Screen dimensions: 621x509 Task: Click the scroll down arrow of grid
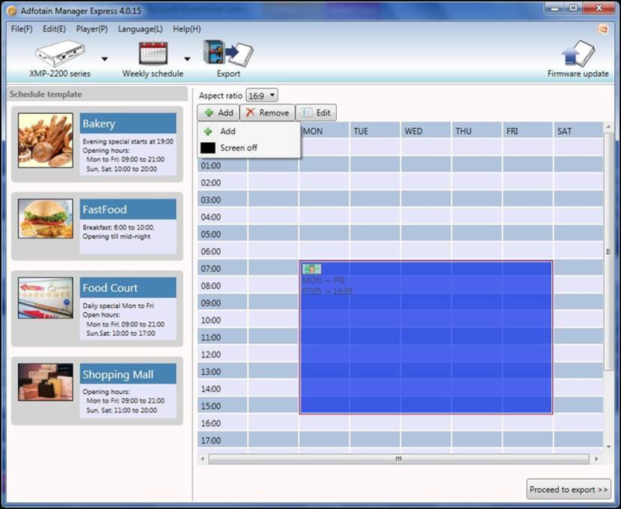609,446
